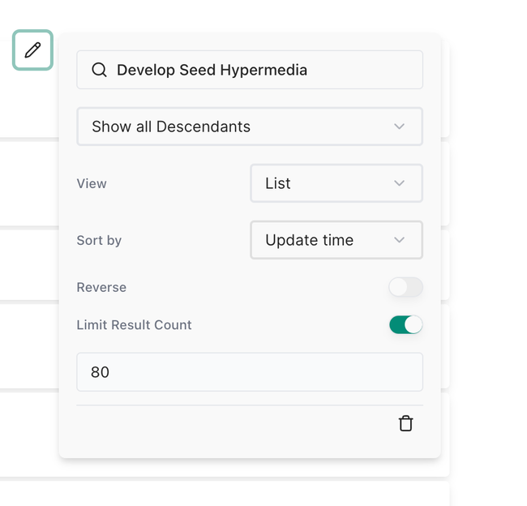Expand the Sort by Update time dropdown

pyautogui.click(x=324, y=240)
